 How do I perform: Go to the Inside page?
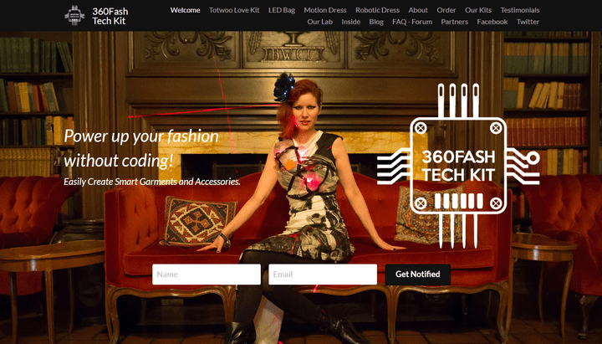point(351,22)
